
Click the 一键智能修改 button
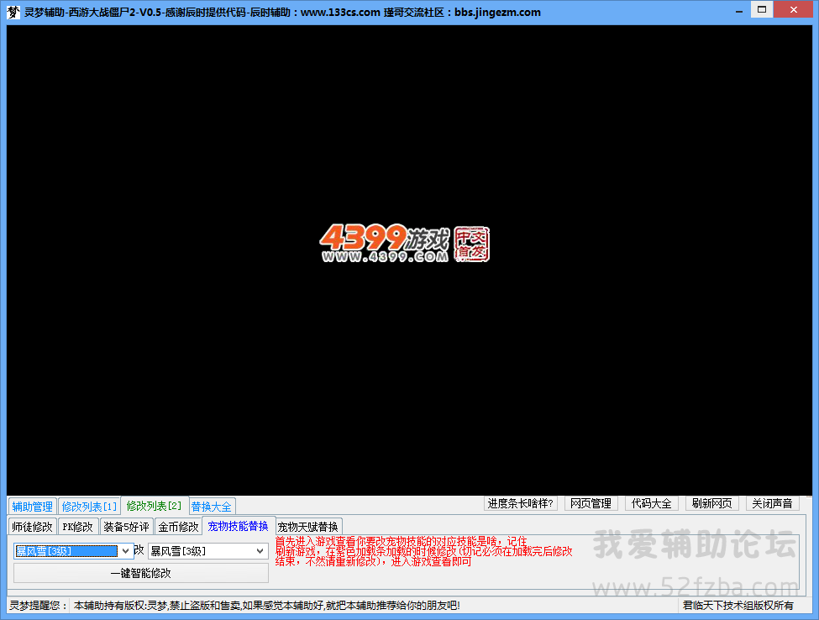[141, 573]
